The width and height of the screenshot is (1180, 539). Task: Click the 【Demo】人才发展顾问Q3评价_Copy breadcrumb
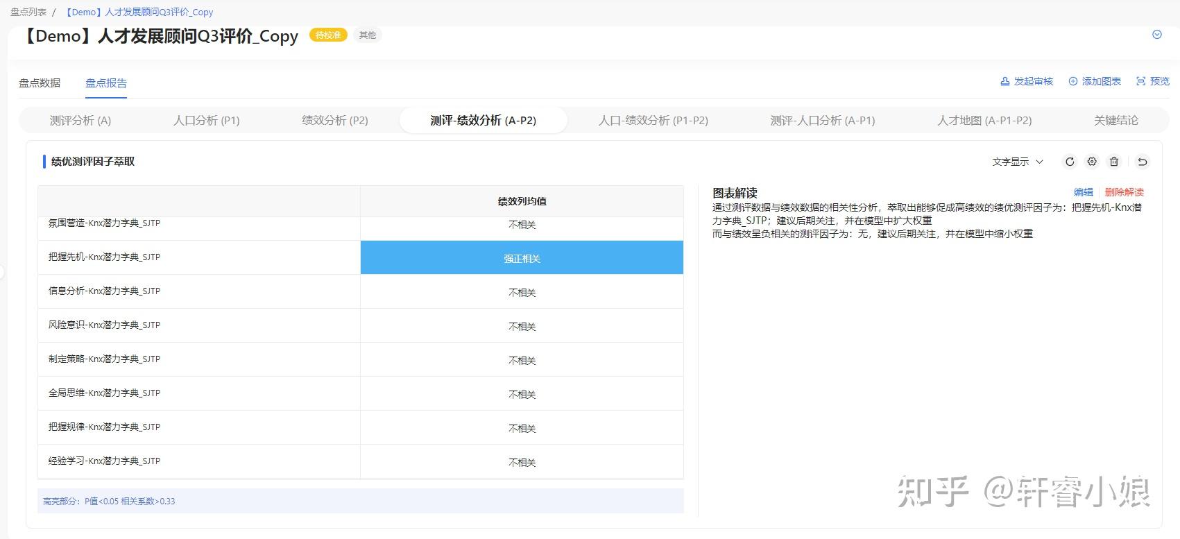click(x=139, y=12)
